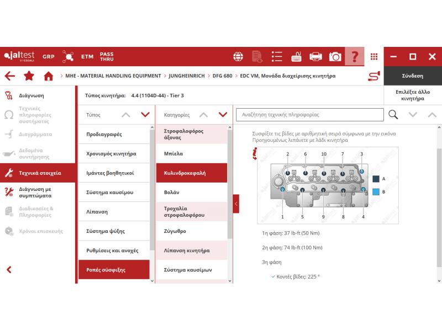Collapse the left sidebar with red chevron
The width and height of the screenshot is (442, 331).
pos(9,270)
